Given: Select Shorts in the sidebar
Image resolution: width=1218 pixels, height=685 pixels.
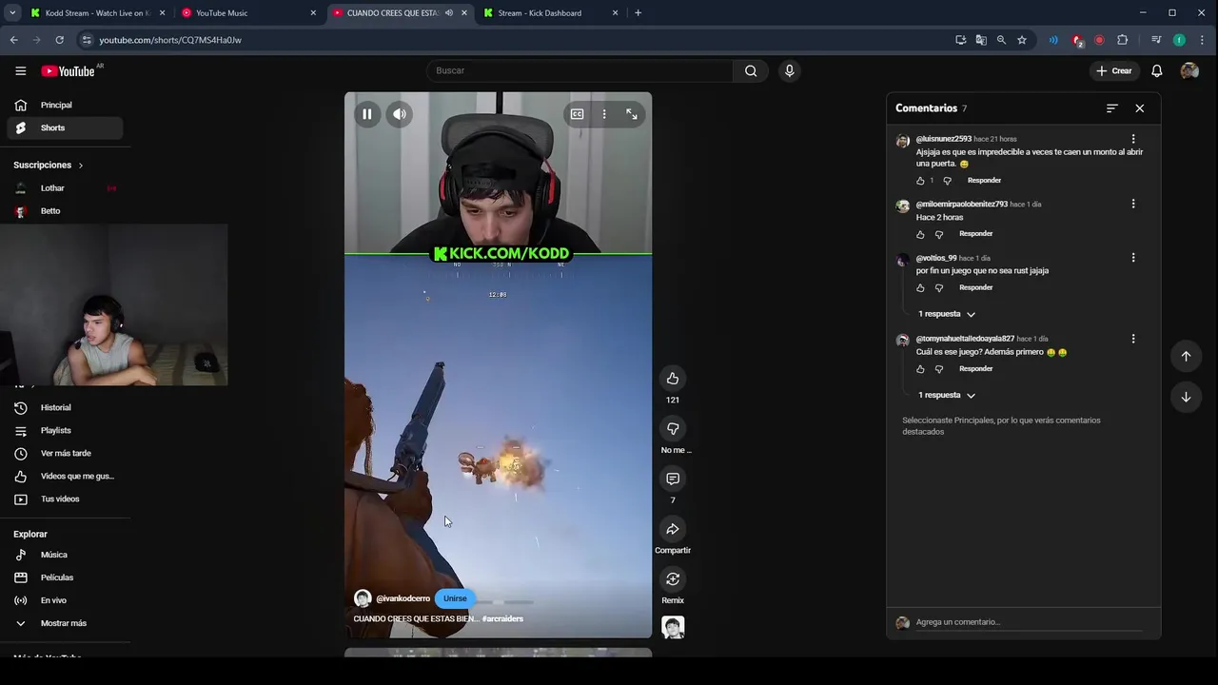Looking at the screenshot, I should (64, 128).
